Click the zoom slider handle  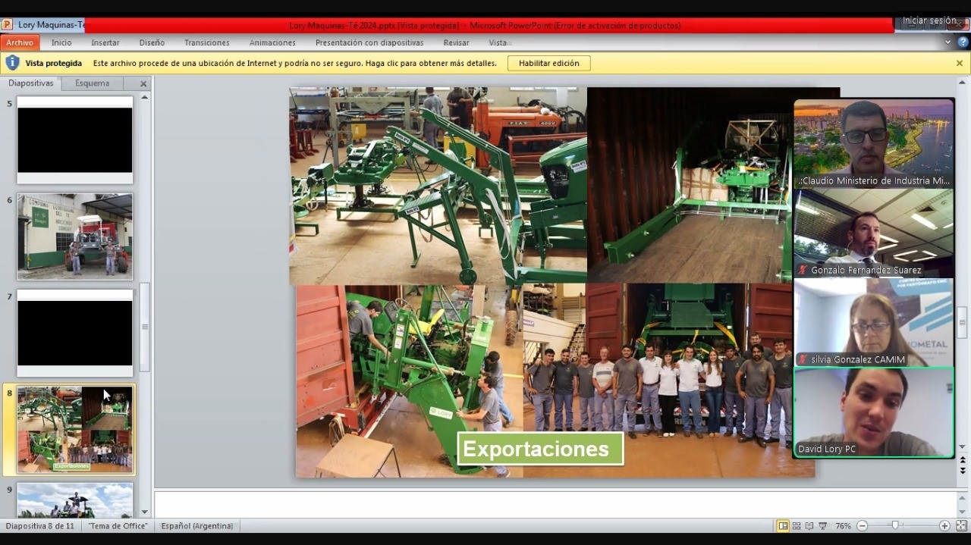coord(896,526)
